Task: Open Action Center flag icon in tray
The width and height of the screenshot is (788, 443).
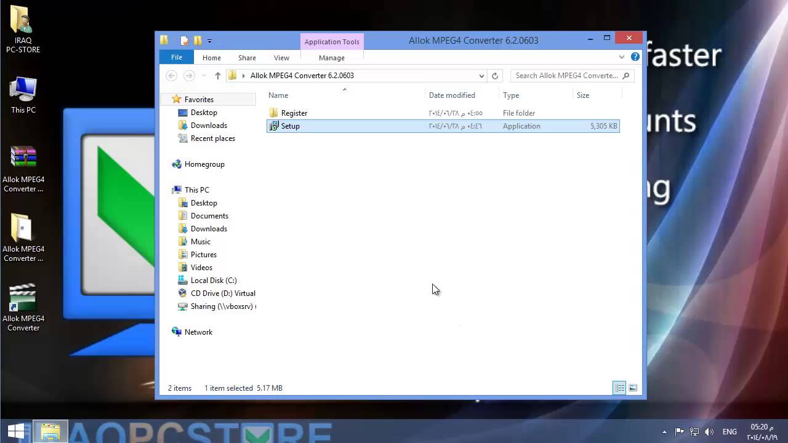Action: [x=679, y=432]
